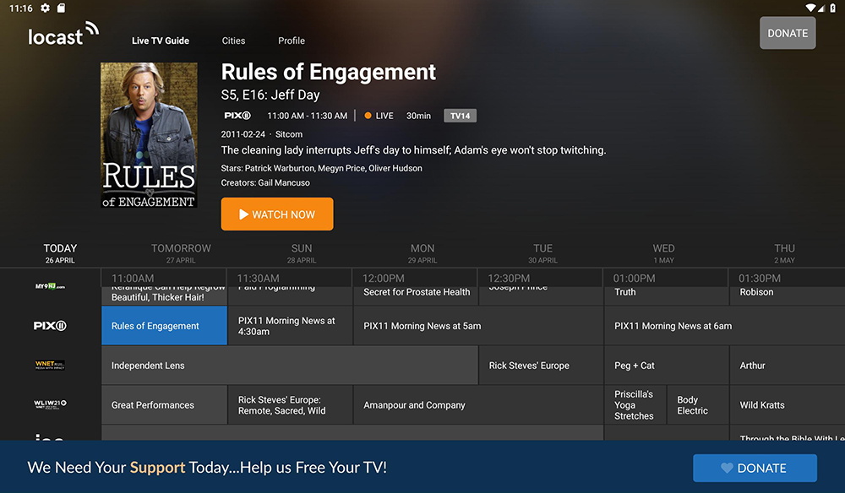This screenshot has height=493, width=845.
Task: Select PIX11 Morning News at 4:30am
Action: point(290,326)
